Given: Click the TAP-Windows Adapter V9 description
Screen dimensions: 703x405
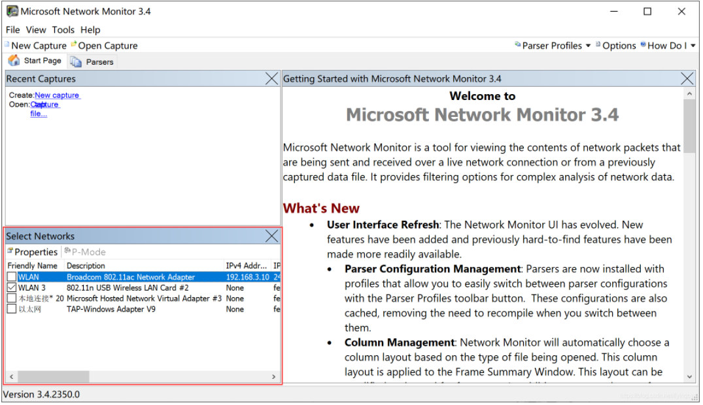Looking at the screenshot, I should pos(111,310).
